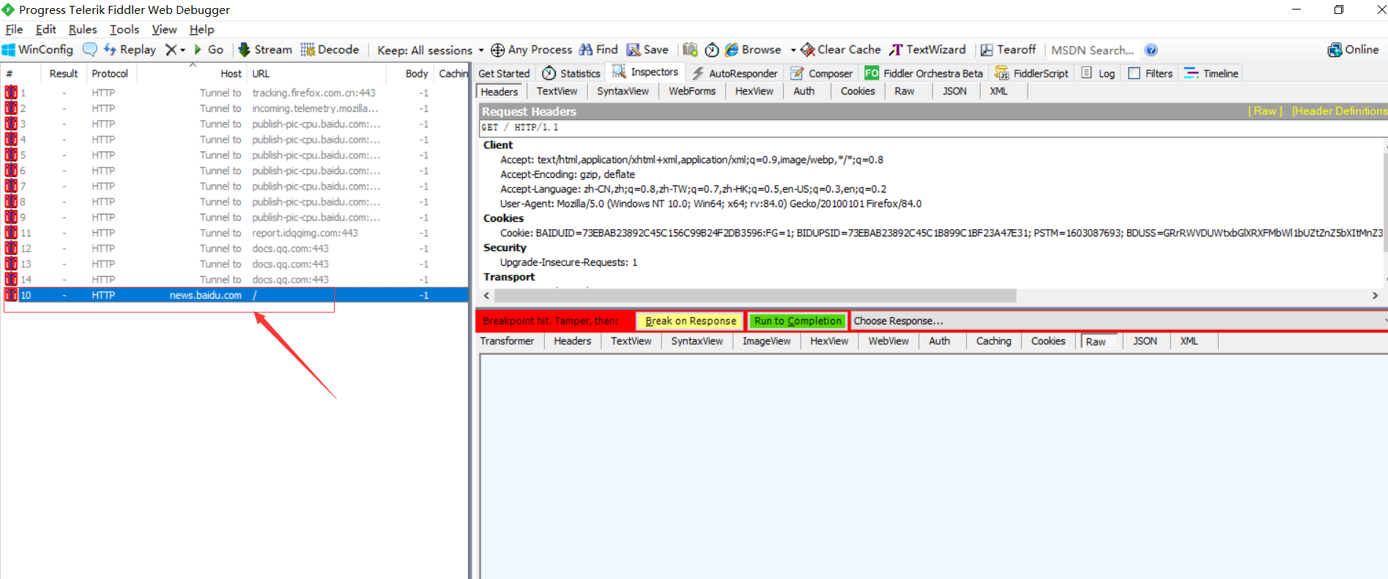This screenshot has width=1388, height=579.
Task: Open the FiddlerScript tab
Action: (x=1032, y=73)
